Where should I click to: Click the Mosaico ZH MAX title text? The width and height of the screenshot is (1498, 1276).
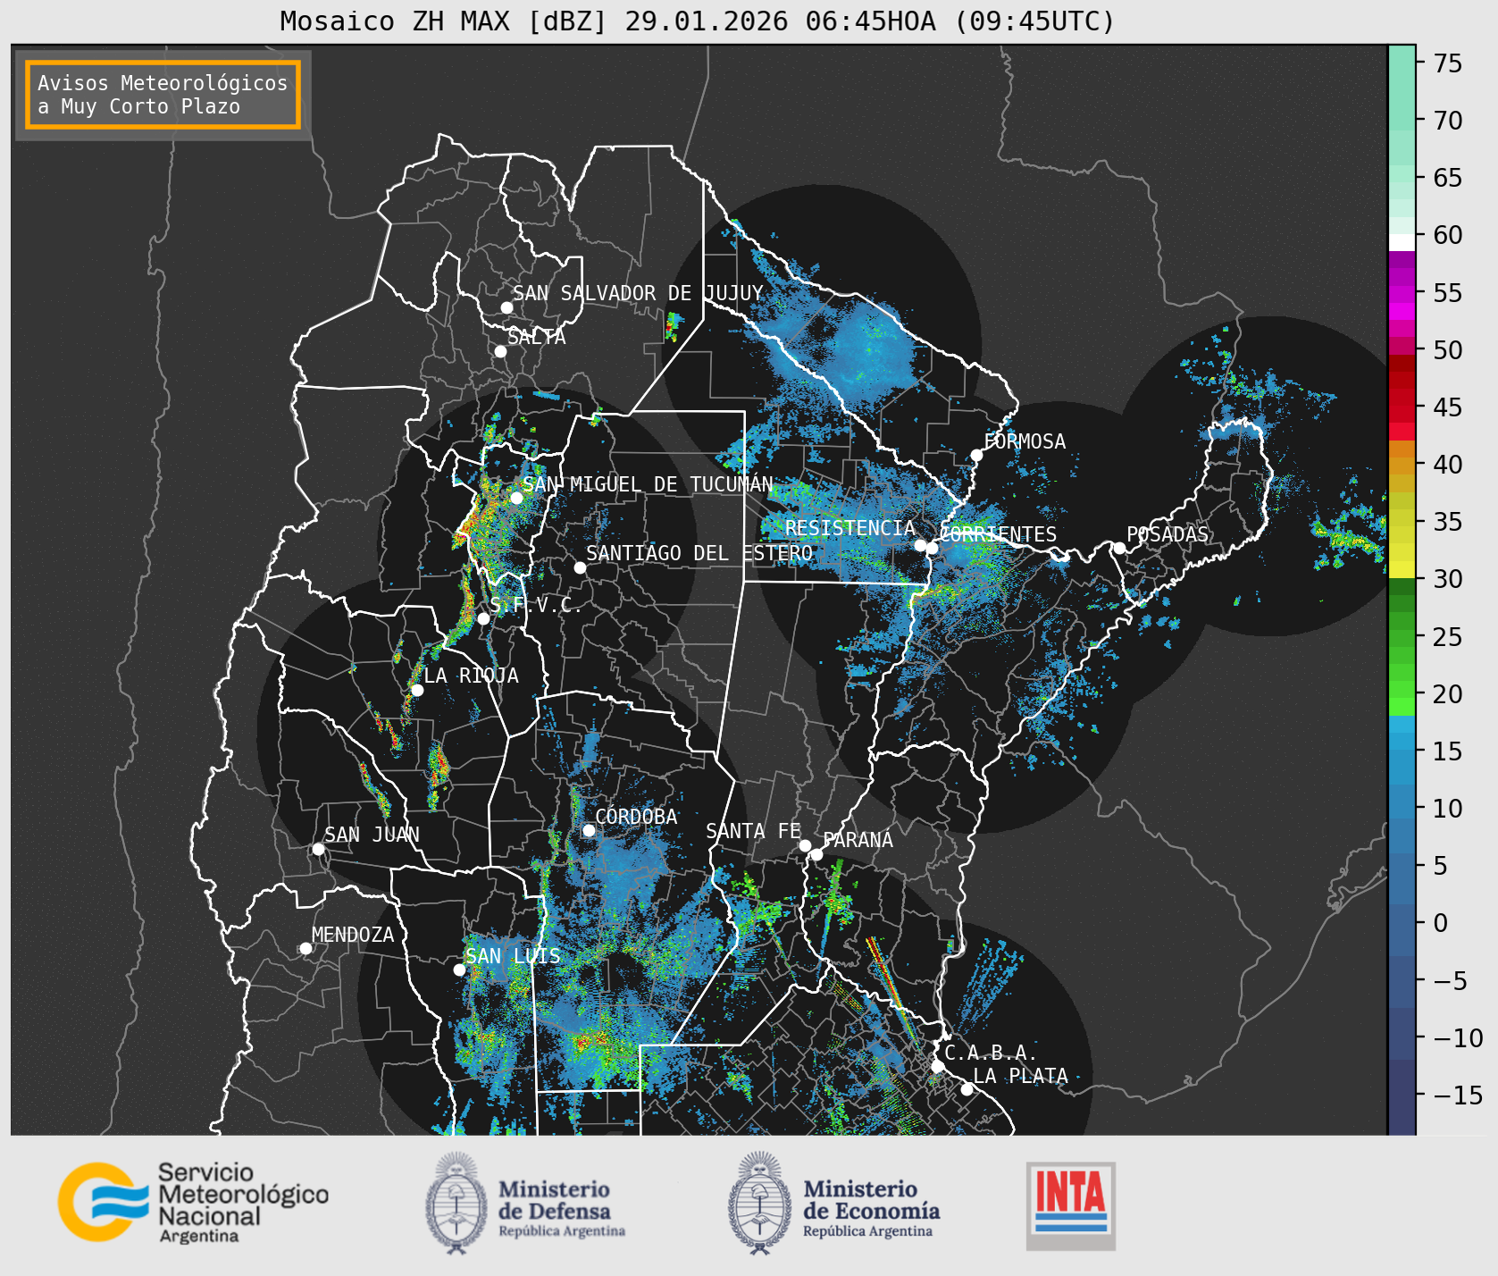697,21
